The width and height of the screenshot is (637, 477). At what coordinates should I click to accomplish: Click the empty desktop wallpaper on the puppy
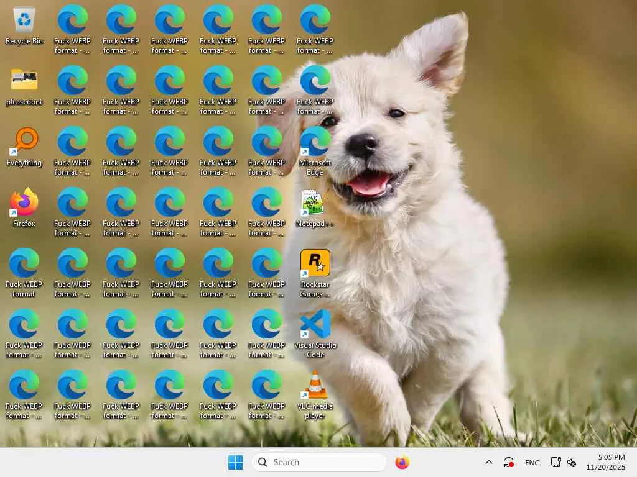coord(406,252)
